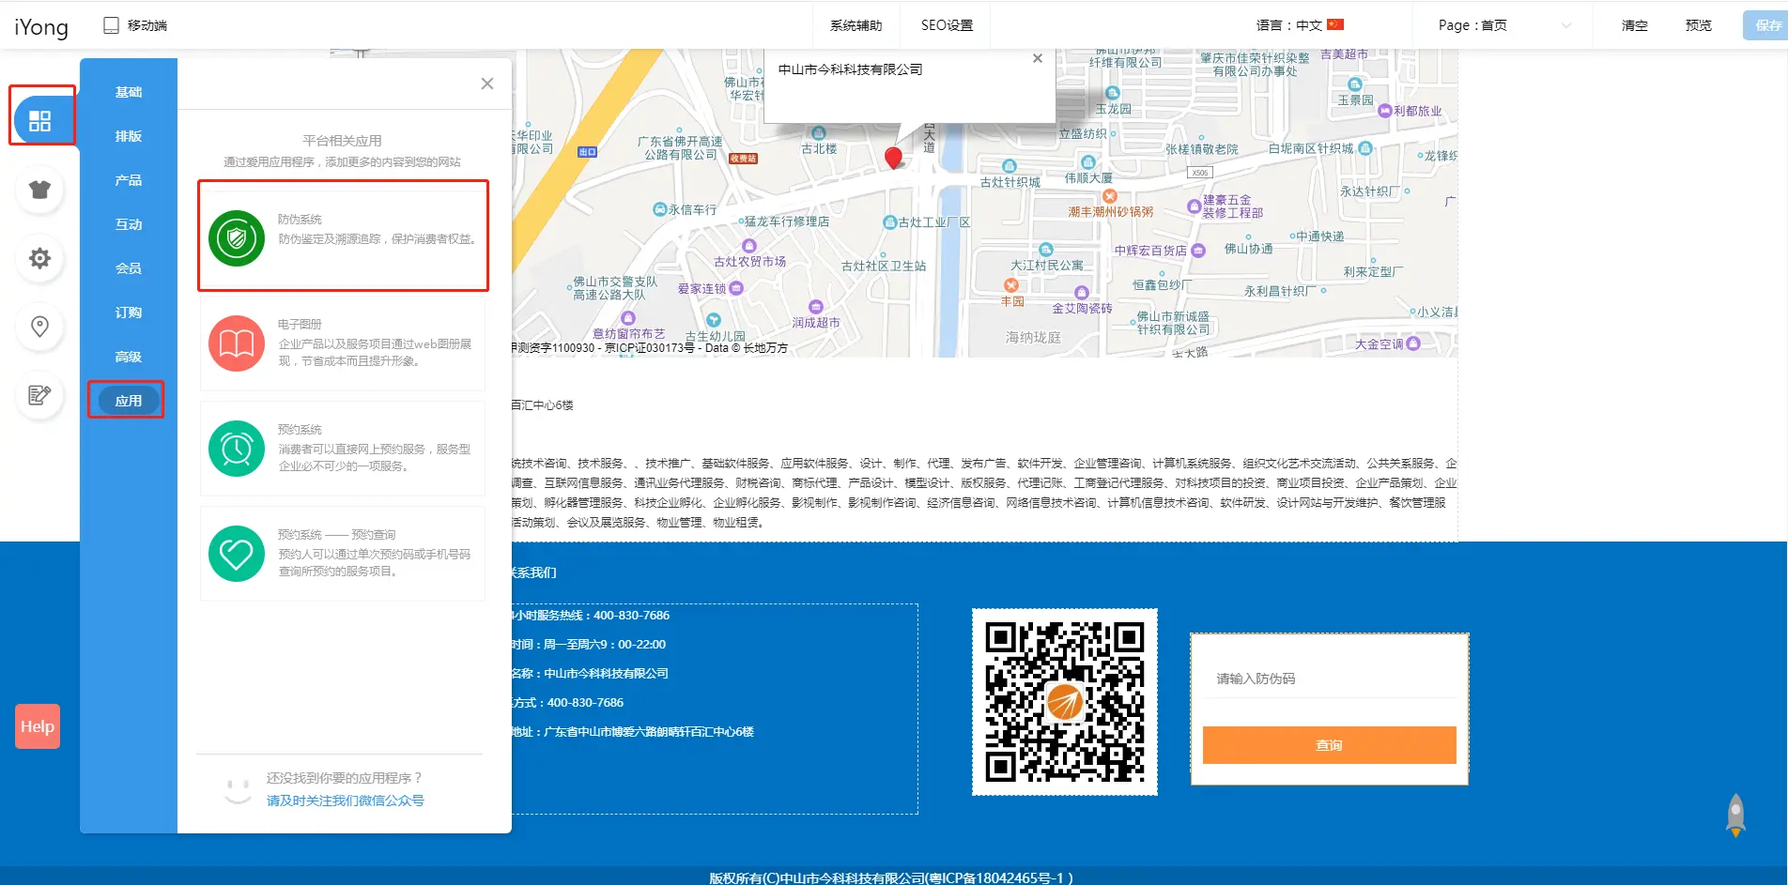Select the red e-album book icon
1788x885 pixels.
(x=237, y=343)
